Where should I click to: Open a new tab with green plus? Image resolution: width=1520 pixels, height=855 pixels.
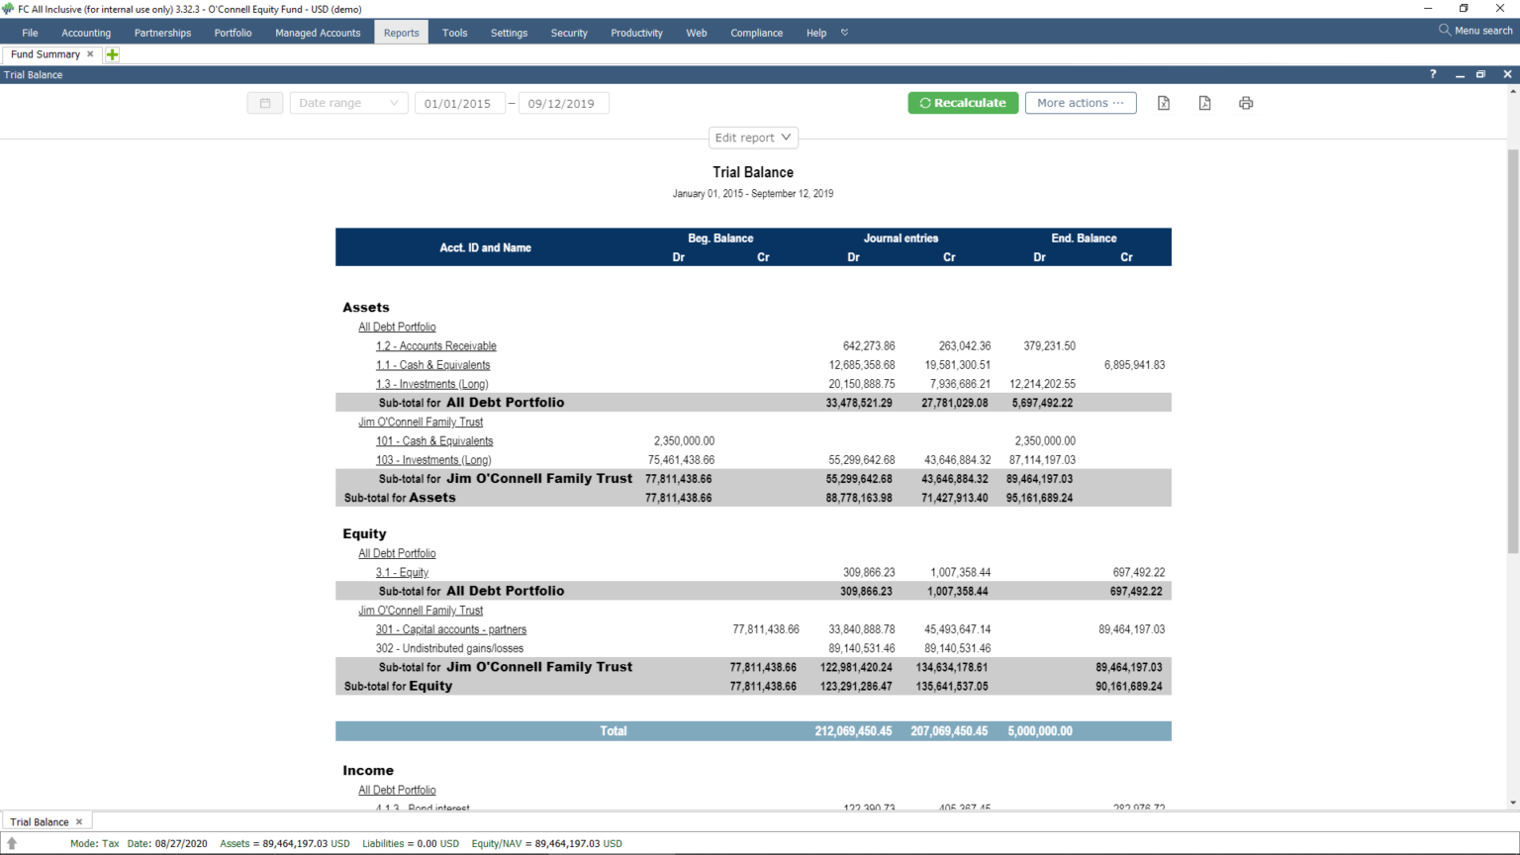112,54
